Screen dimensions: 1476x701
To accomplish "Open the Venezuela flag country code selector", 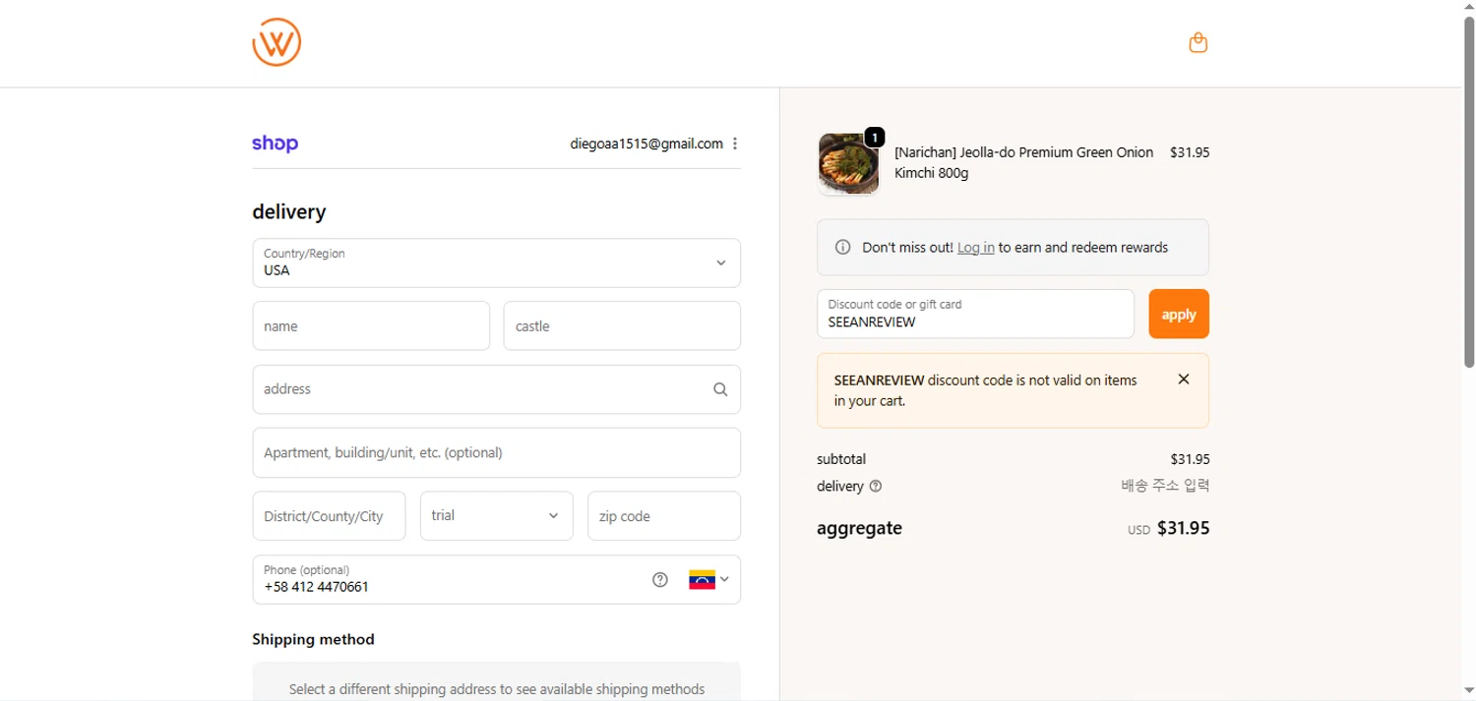I will tap(708, 579).
